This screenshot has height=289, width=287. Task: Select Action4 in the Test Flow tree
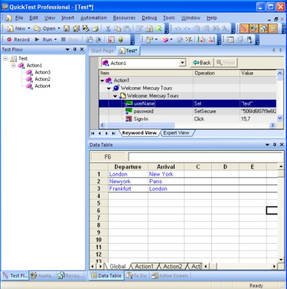(x=42, y=86)
